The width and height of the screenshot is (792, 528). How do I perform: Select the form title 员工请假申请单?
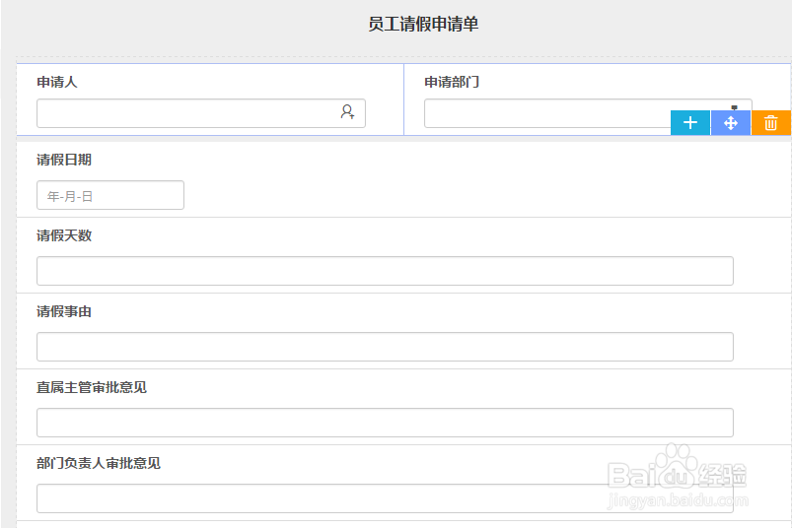click(x=423, y=25)
